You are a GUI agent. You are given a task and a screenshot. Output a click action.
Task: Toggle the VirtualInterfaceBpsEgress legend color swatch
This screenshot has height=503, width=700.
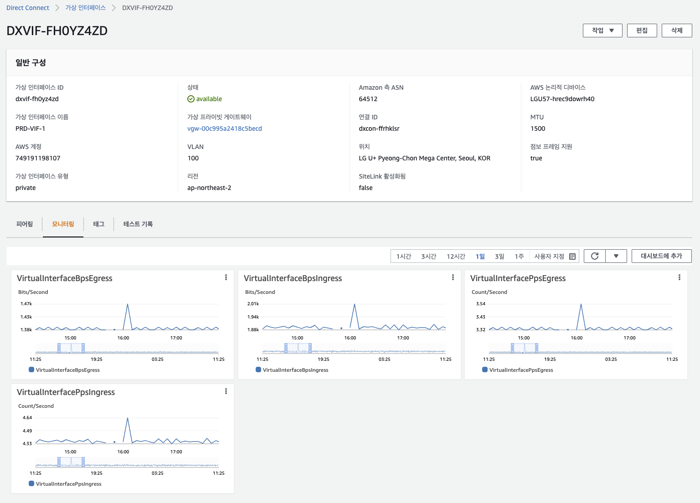coord(31,370)
